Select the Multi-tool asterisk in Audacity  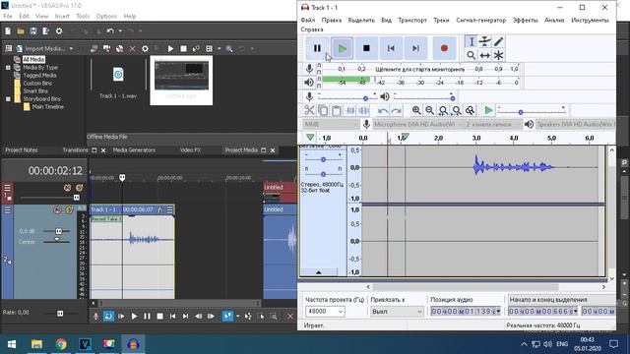point(499,55)
